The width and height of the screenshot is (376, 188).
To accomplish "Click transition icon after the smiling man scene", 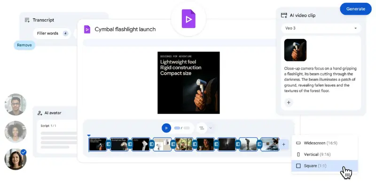I will point(216,144).
